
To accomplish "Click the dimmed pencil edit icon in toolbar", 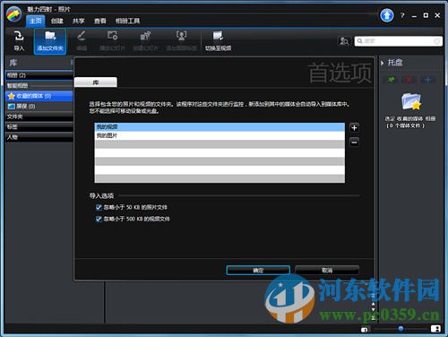I will 82,36.
